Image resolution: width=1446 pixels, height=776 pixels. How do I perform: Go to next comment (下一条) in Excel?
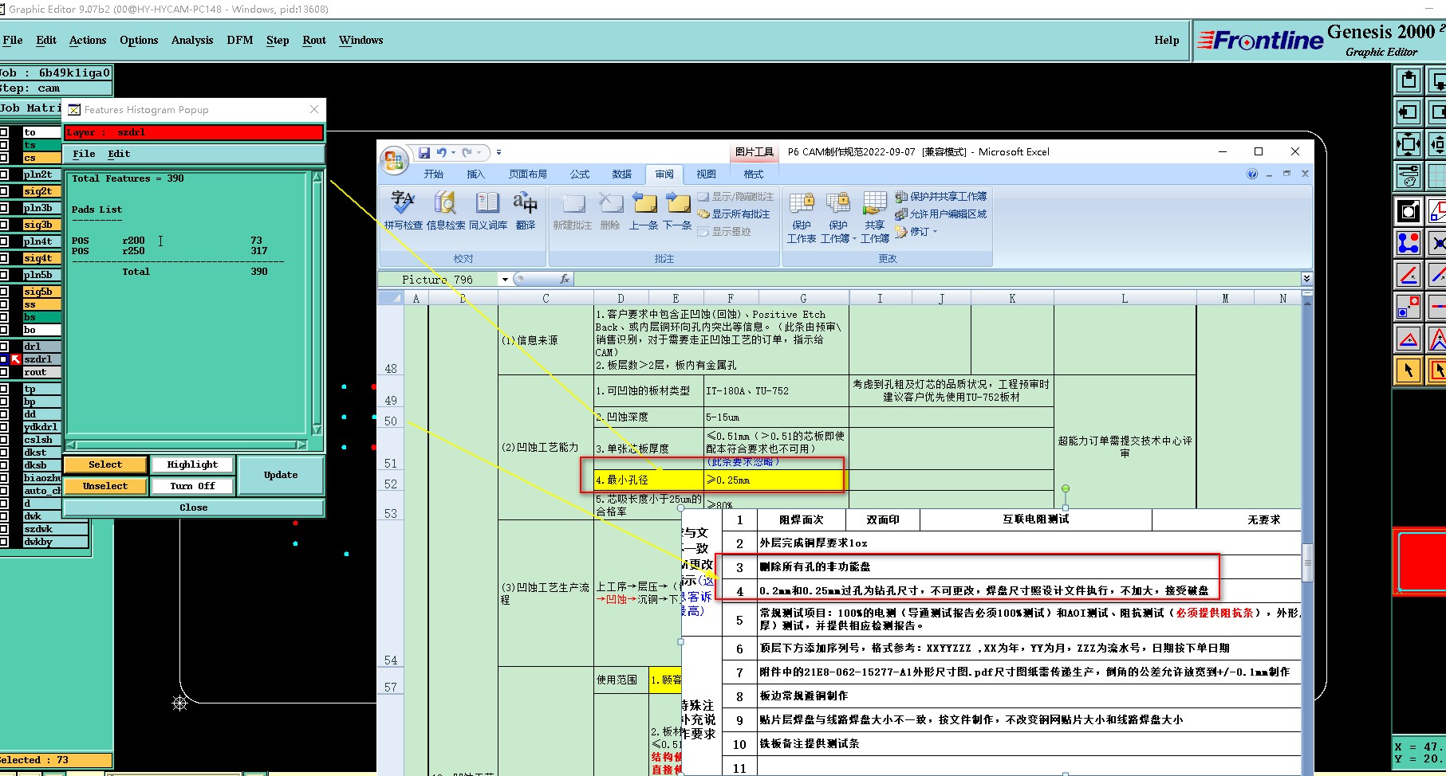[x=678, y=210]
